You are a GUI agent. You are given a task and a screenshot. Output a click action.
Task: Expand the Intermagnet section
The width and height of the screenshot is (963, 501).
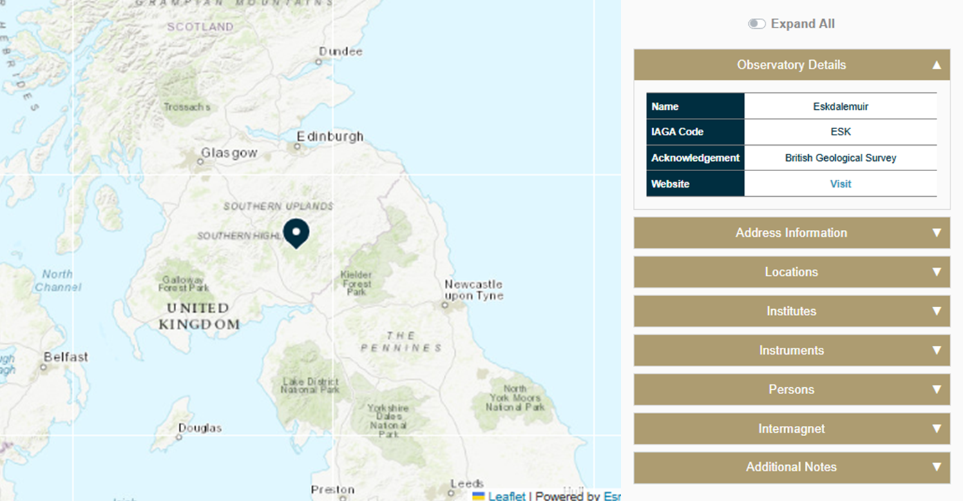click(x=792, y=429)
